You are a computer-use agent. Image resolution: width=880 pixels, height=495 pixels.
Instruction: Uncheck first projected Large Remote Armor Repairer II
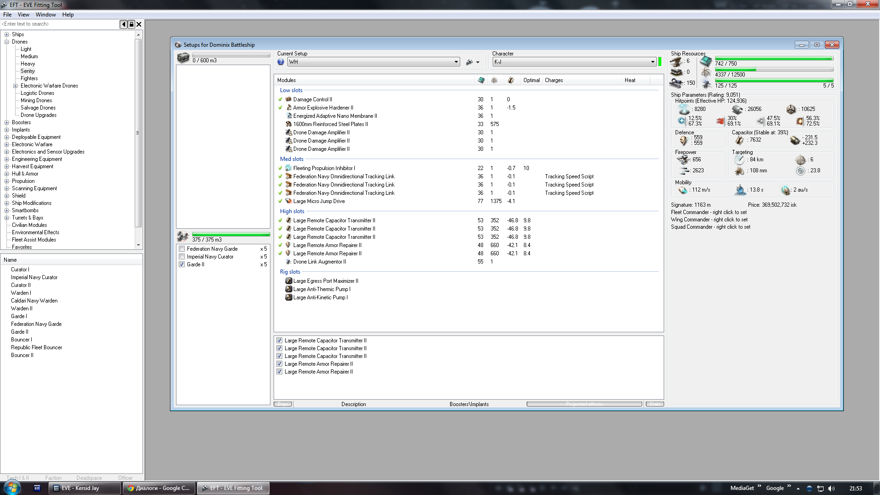[280, 364]
